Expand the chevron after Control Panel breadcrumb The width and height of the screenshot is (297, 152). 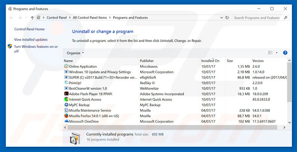70,18
